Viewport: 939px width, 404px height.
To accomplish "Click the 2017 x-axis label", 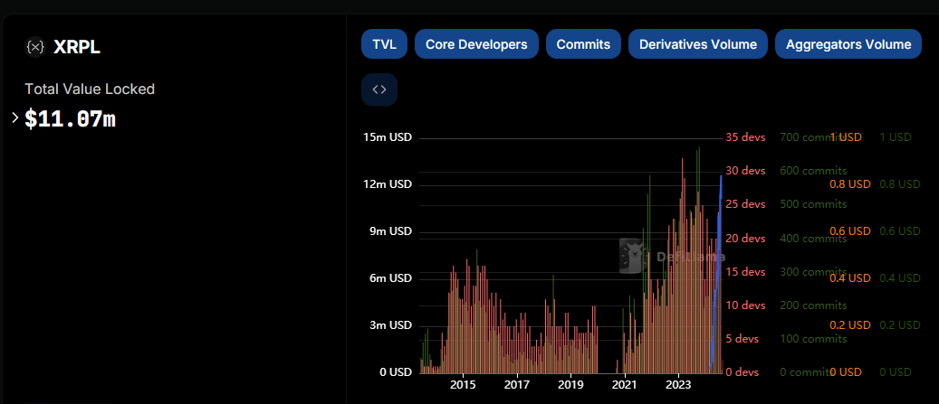I will click(x=517, y=383).
